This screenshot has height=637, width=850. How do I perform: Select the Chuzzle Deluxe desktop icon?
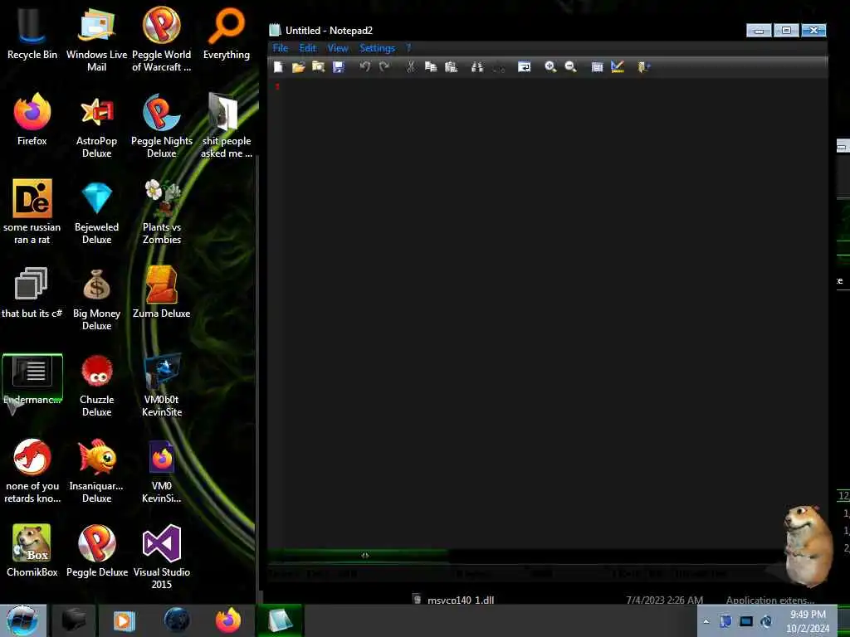point(96,385)
